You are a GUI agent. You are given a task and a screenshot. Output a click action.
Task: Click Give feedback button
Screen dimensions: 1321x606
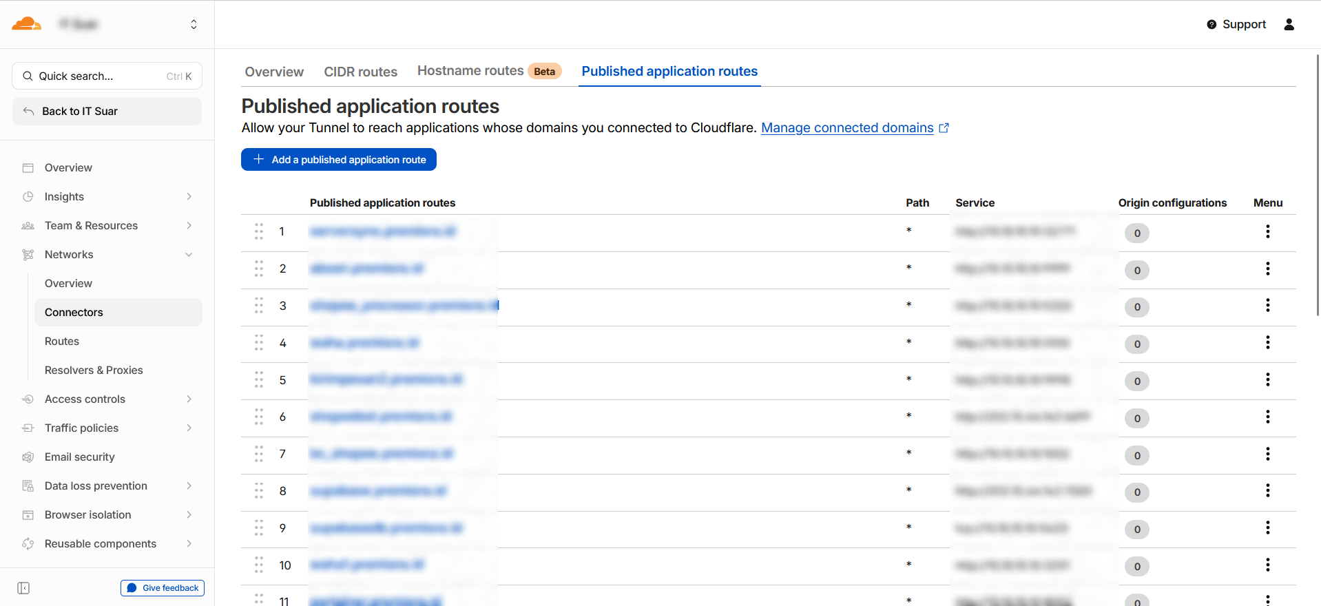(x=163, y=588)
